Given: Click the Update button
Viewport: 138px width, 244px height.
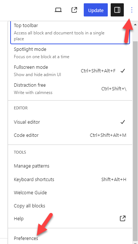Looking at the screenshot, I should pyautogui.click(x=96, y=10).
